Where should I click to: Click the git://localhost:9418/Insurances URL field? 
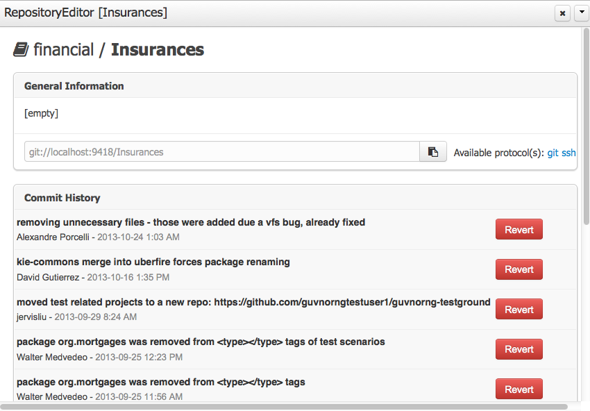[x=221, y=152]
